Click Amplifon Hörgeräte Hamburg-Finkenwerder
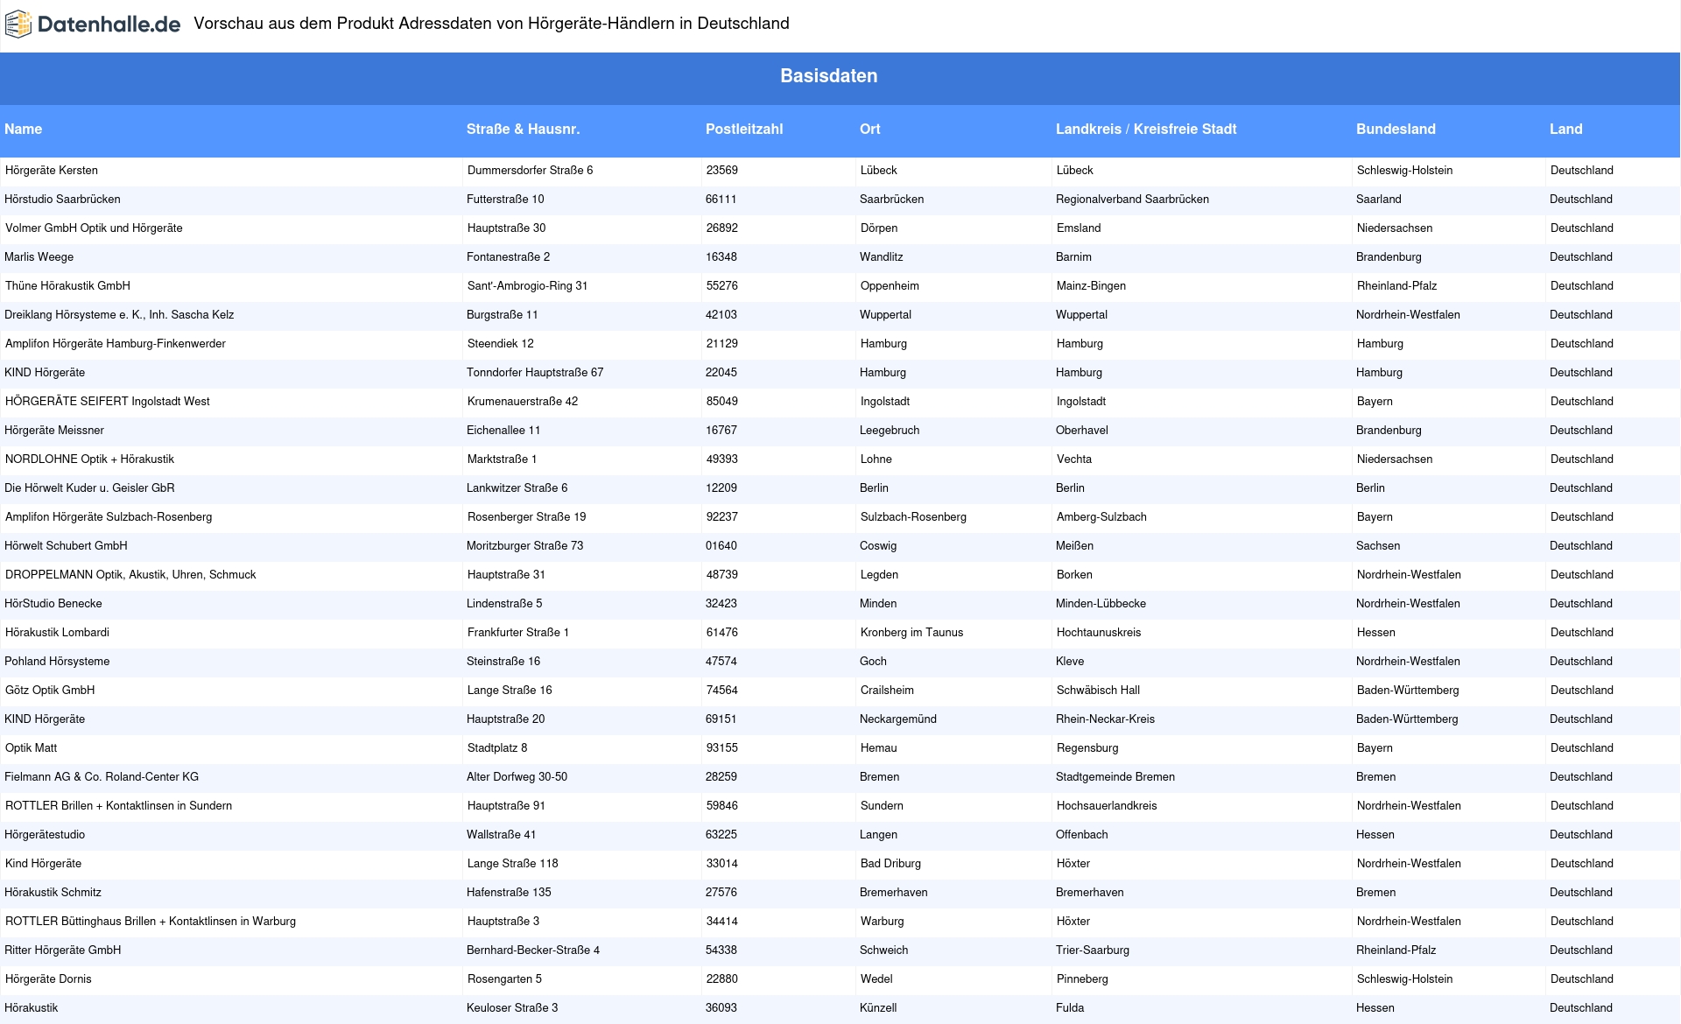The image size is (1681, 1024). point(116,344)
